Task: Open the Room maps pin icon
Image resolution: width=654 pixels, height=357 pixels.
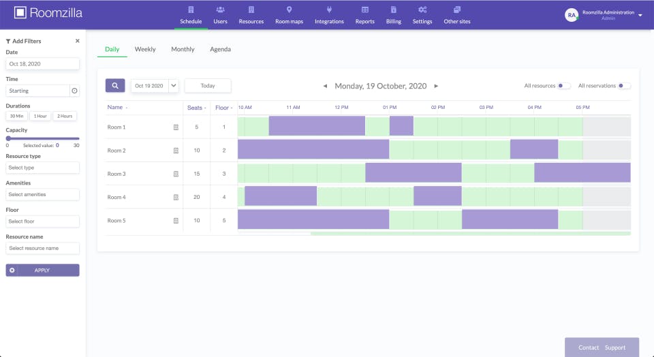Action: (289, 10)
